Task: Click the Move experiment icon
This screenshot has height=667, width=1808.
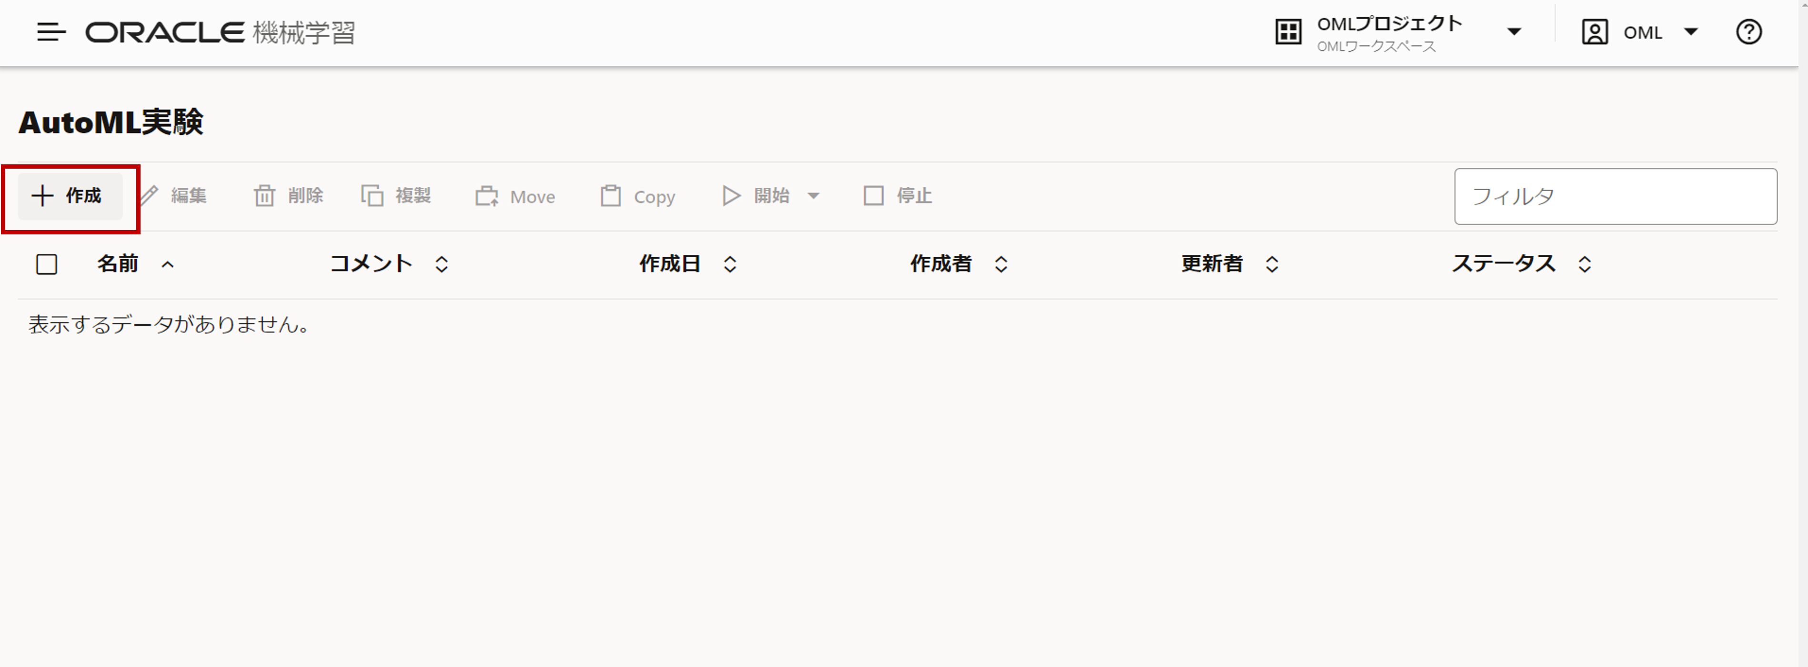Action: pyautogui.click(x=486, y=196)
